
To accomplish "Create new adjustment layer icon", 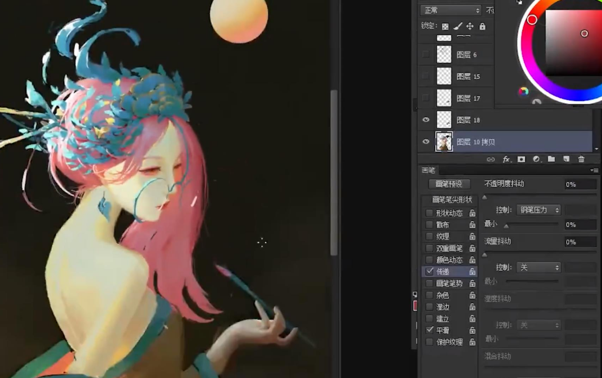I will (537, 159).
